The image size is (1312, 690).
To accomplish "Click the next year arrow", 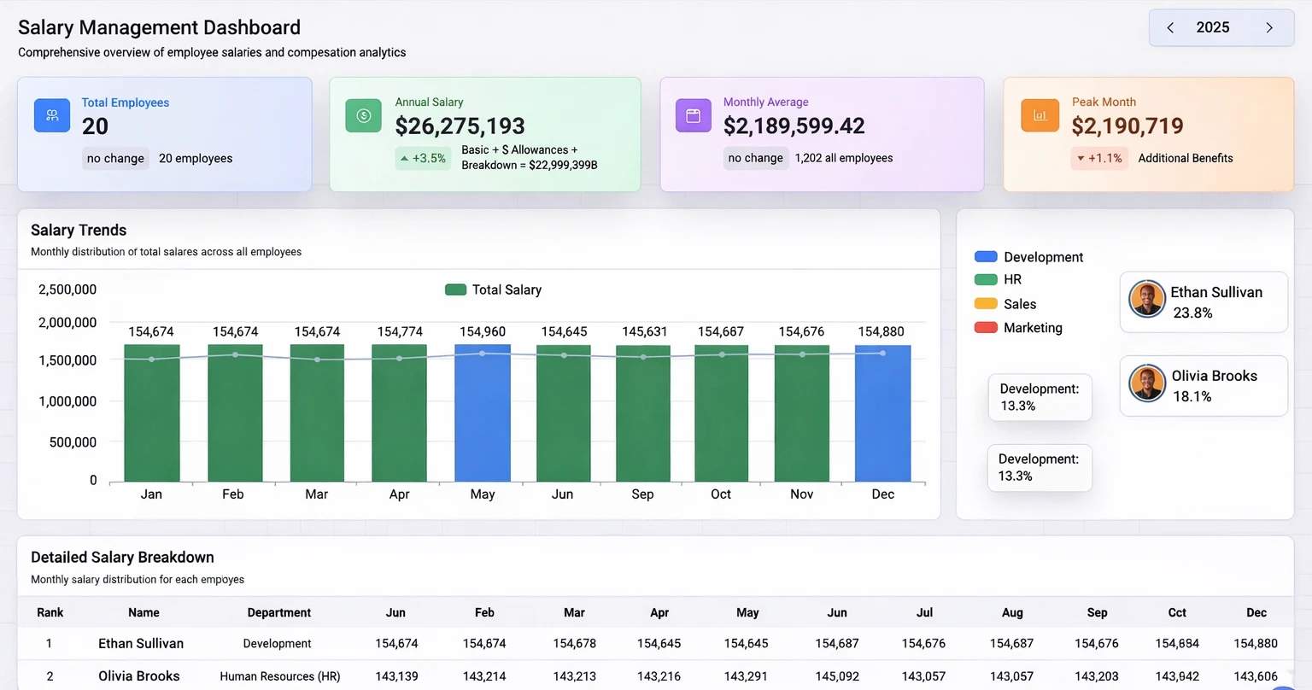I will coord(1271,26).
